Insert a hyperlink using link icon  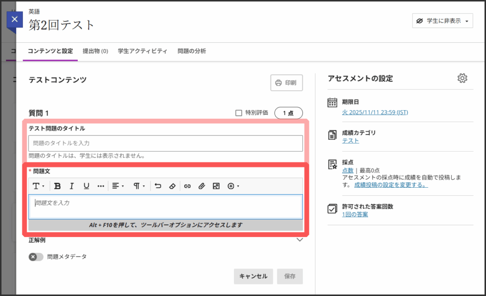[x=187, y=186]
